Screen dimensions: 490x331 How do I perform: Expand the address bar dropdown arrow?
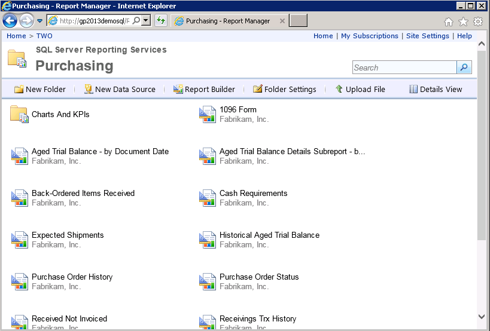click(x=146, y=21)
